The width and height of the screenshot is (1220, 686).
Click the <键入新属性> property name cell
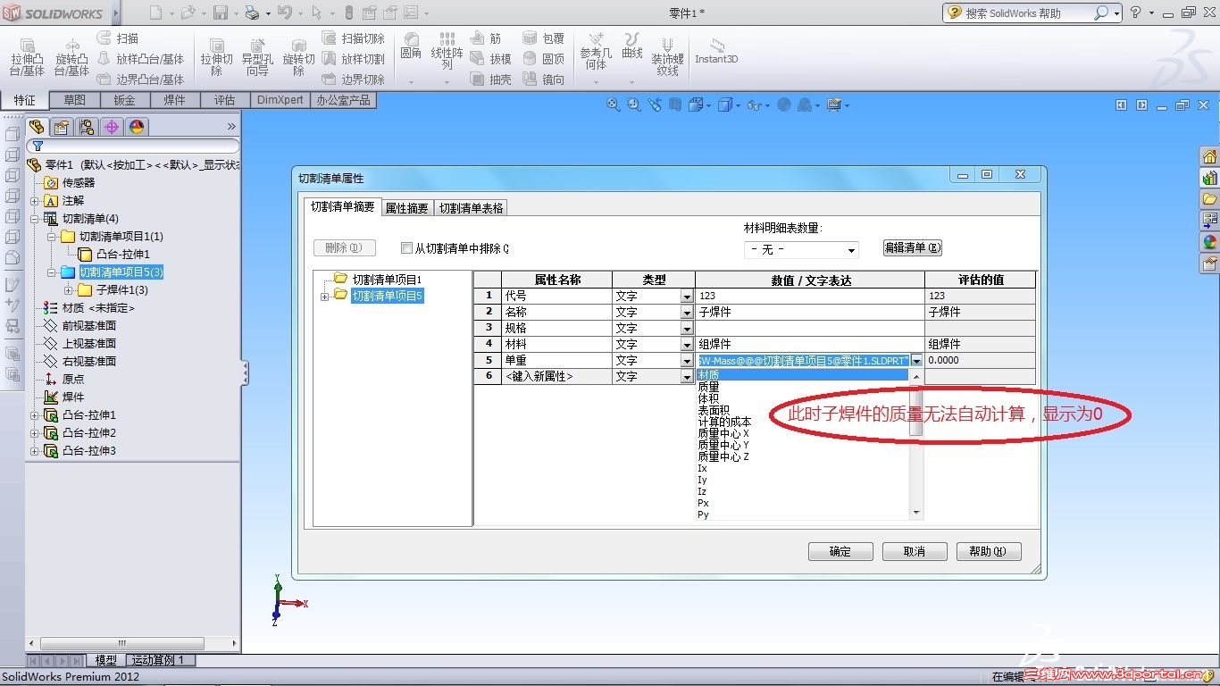click(x=556, y=377)
